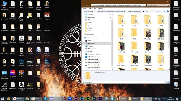
Task: Switch to large icons view in status bar
Action: point(169,82)
